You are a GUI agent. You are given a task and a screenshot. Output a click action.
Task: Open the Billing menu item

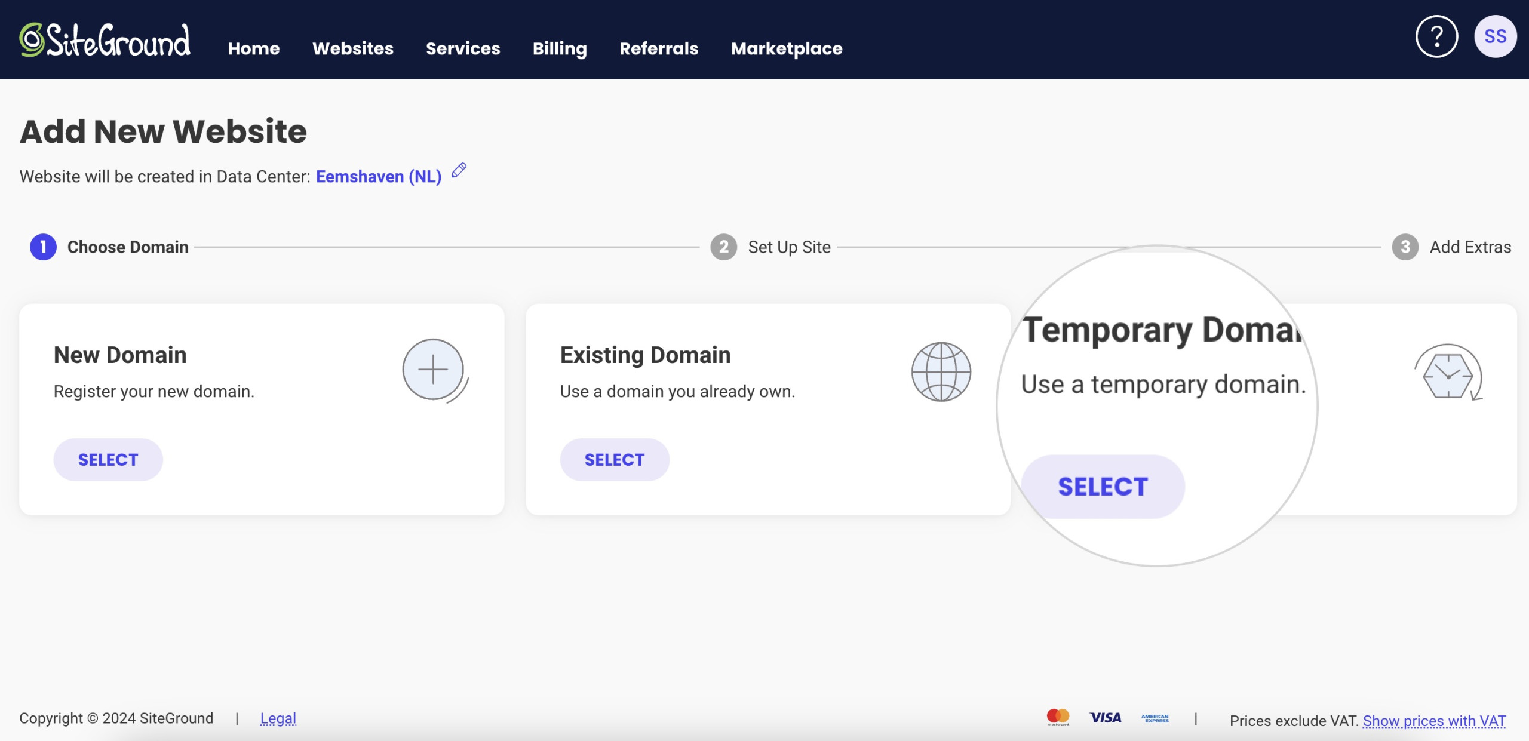[560, 46]
